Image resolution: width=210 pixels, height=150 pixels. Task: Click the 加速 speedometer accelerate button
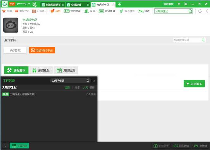click(x=144, y=11)
